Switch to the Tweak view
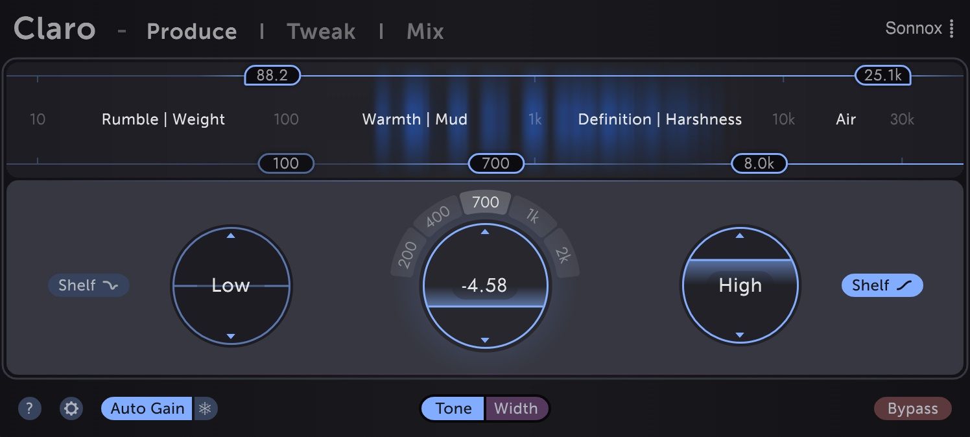This screenshot has width=970, height=437. click(x=322, y=31)
